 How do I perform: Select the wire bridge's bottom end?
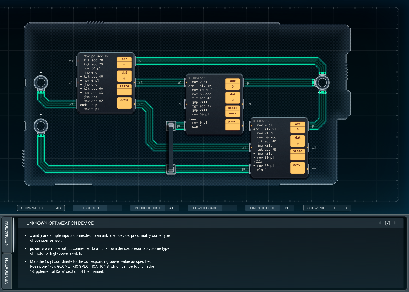pos(171,169)
